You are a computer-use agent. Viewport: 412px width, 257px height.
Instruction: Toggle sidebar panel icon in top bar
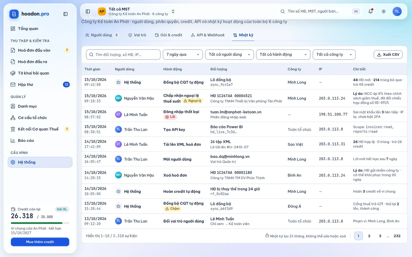[x=88, y=11]
